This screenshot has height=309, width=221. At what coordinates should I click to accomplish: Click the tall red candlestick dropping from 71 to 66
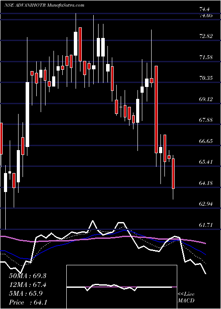coord(156,109)
